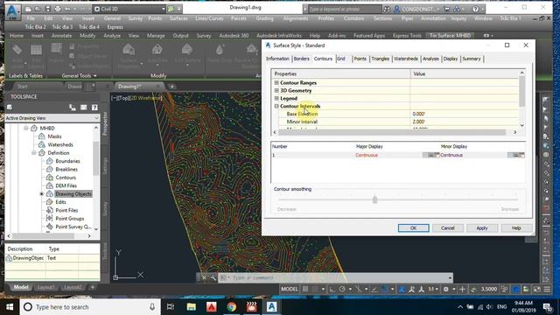
Task: Toggle grid display in status bar
Action: [305, 289]
